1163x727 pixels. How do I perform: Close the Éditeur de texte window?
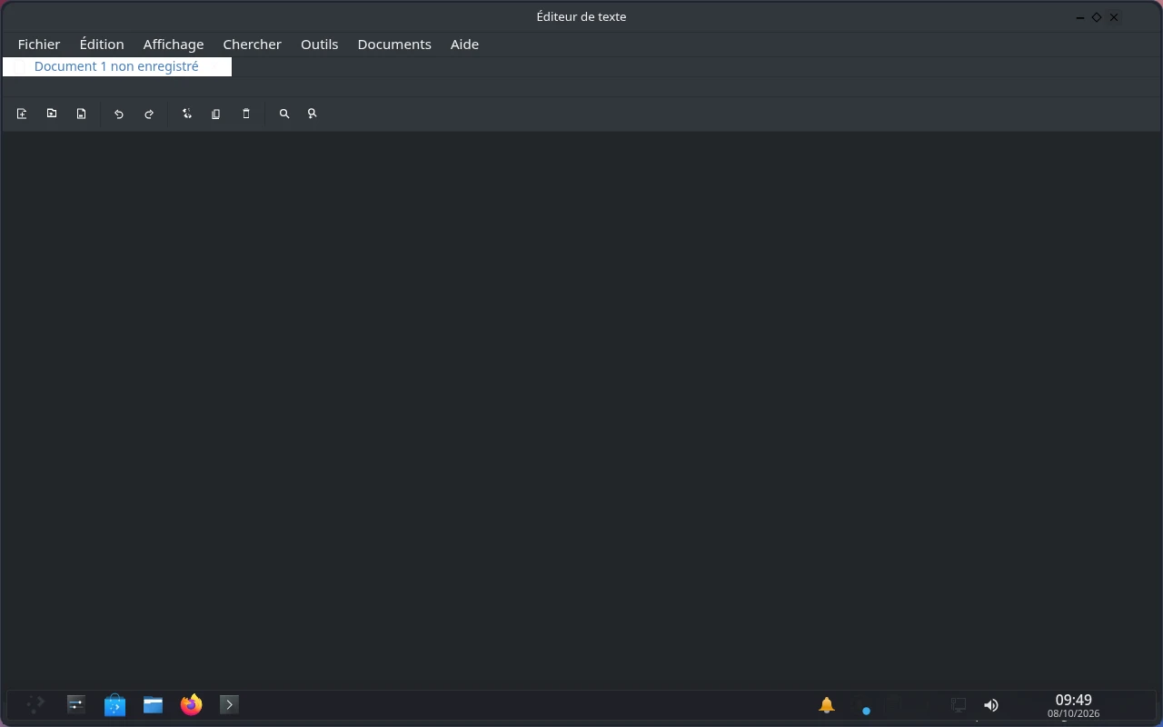coord(1114,17)
